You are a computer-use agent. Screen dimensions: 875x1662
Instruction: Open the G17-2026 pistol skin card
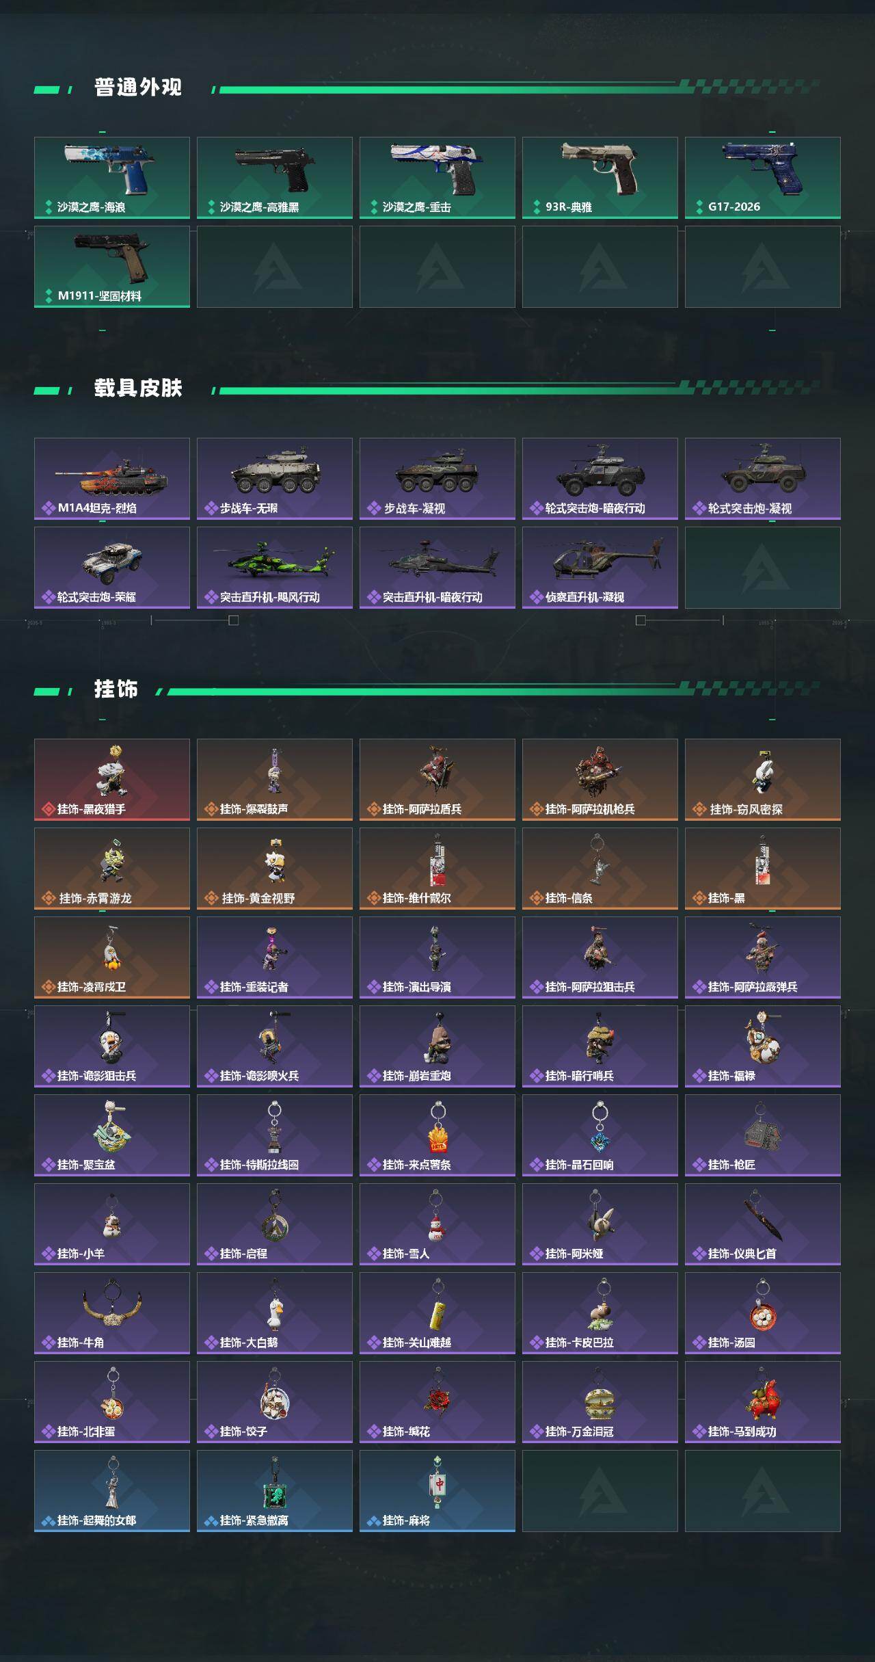(x=763, y=178)
